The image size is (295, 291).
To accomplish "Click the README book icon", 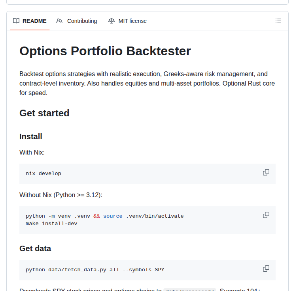I will tap(16, 21).
